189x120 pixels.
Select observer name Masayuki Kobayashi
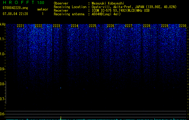tap(108, 3)
